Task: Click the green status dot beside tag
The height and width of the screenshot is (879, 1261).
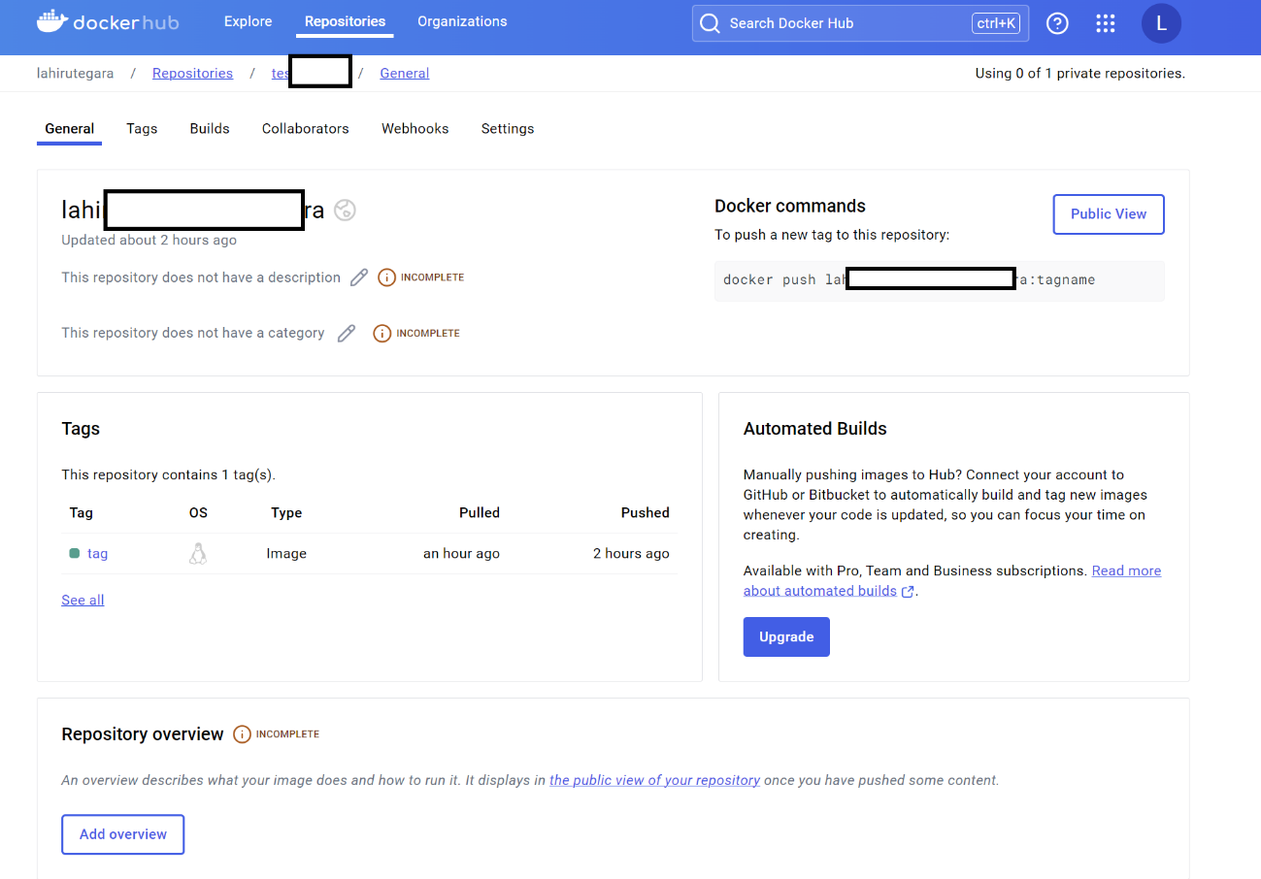Action: [74, 553]
